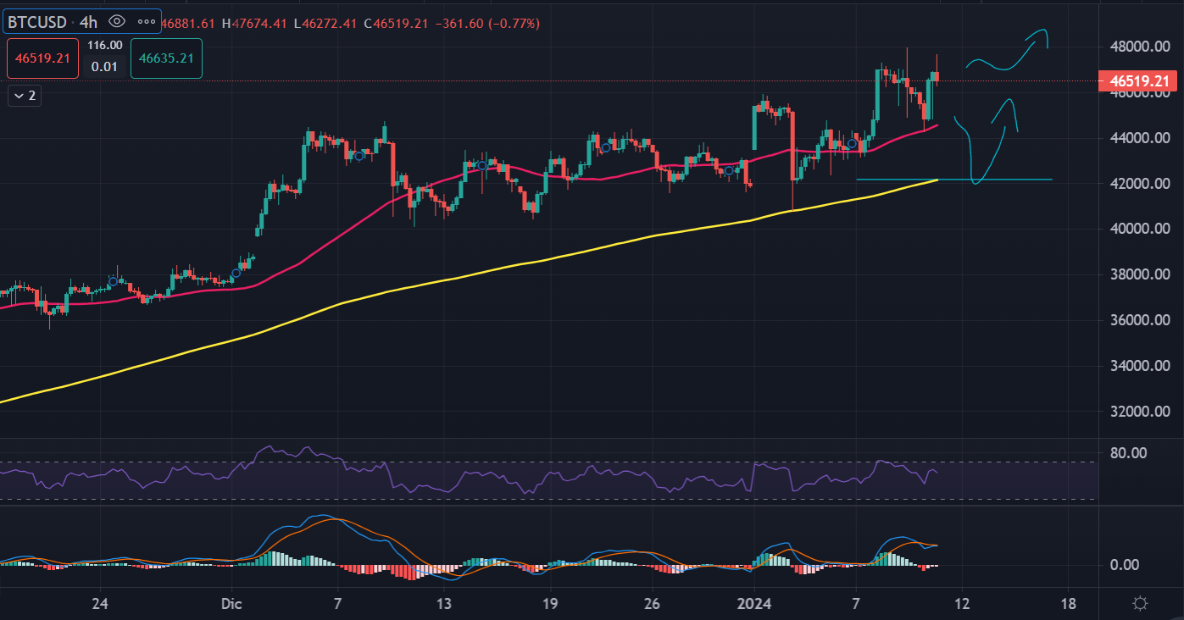
Task: Click the high value H47674.41
Action: pos(255,24)
